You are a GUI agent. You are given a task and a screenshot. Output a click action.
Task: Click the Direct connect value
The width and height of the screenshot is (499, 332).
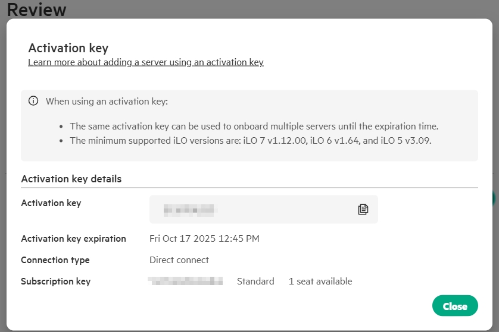(179, 260)
